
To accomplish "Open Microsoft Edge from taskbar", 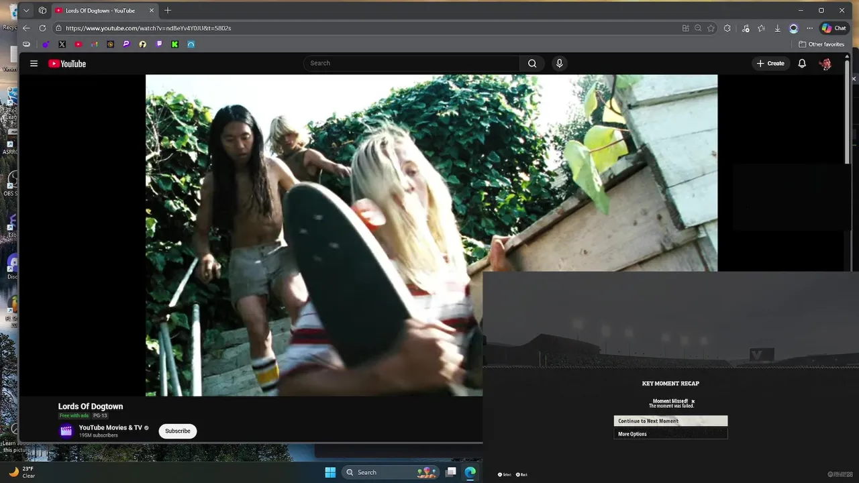I will tap(470, 472).
